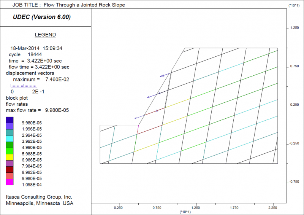Click the displacement vector scale bar

pos(24,86)
